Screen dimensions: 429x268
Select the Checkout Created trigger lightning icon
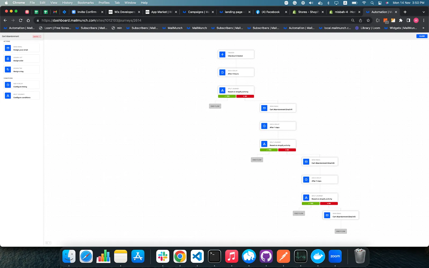tap(222, 54)
